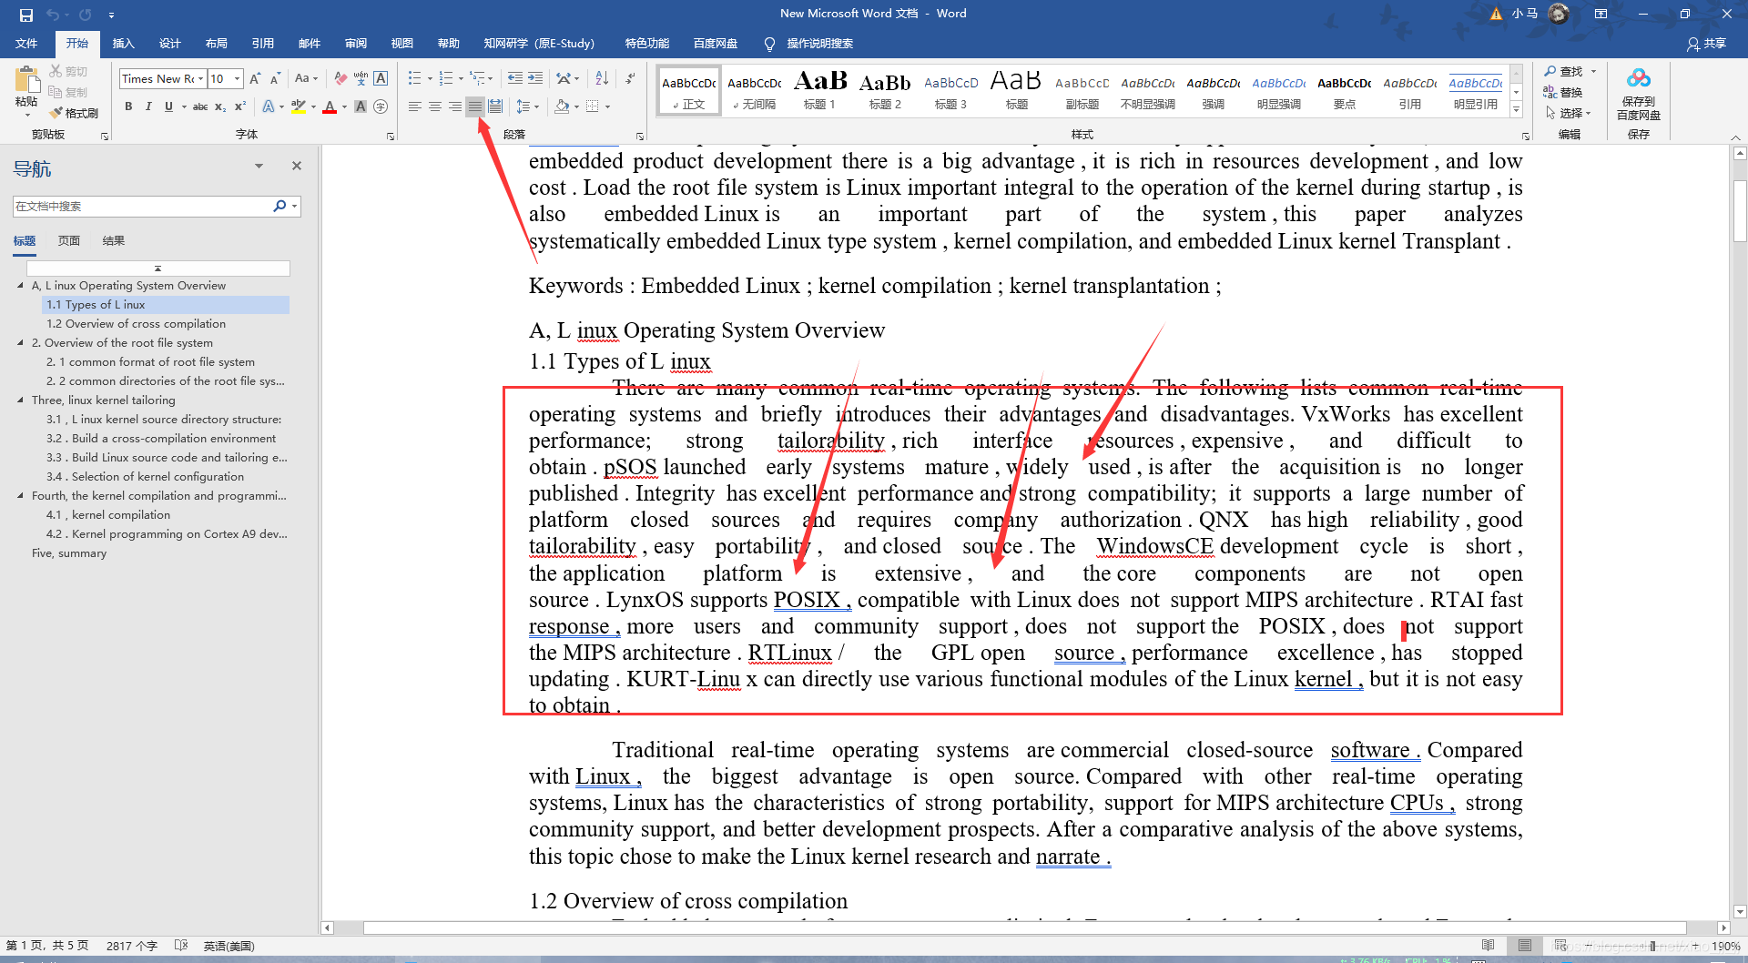Click the Paste (粘贴) clipboard icon
The height and width of the screenshot is (963, 1748).
[26, 80]
